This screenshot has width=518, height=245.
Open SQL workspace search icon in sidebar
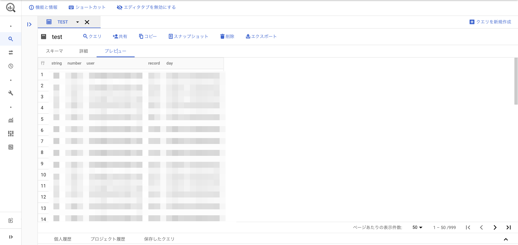point(11,39)
